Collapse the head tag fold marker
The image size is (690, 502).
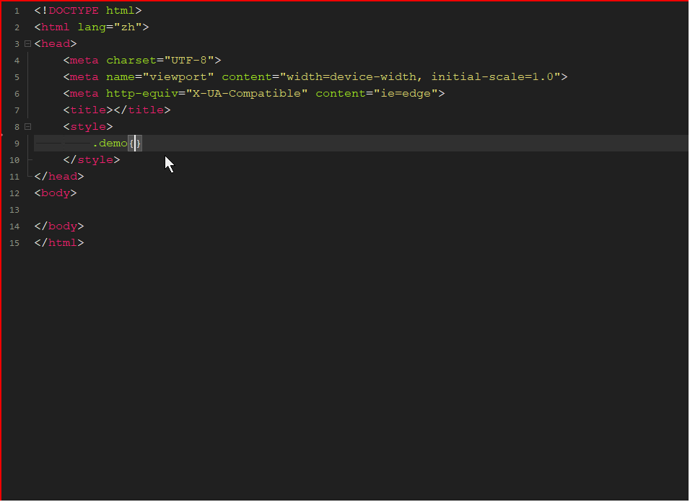[27, 44]
